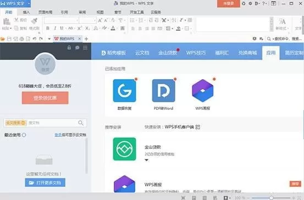Open the font name dropdown

tap(77, 20)
